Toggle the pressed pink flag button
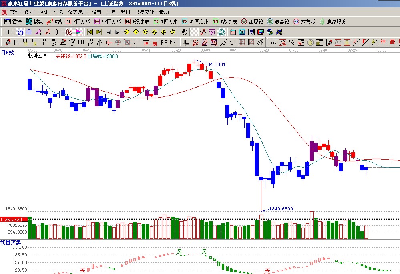 (x=79, y=32)
